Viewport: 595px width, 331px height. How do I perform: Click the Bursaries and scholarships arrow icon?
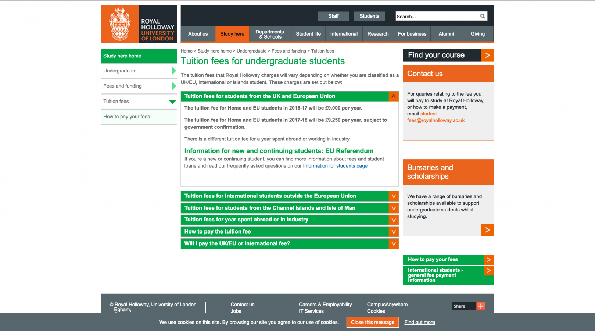click(487, 230)
